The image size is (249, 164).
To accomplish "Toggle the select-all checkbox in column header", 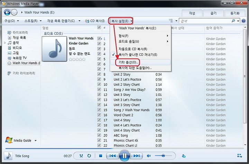I will point(99,28).
